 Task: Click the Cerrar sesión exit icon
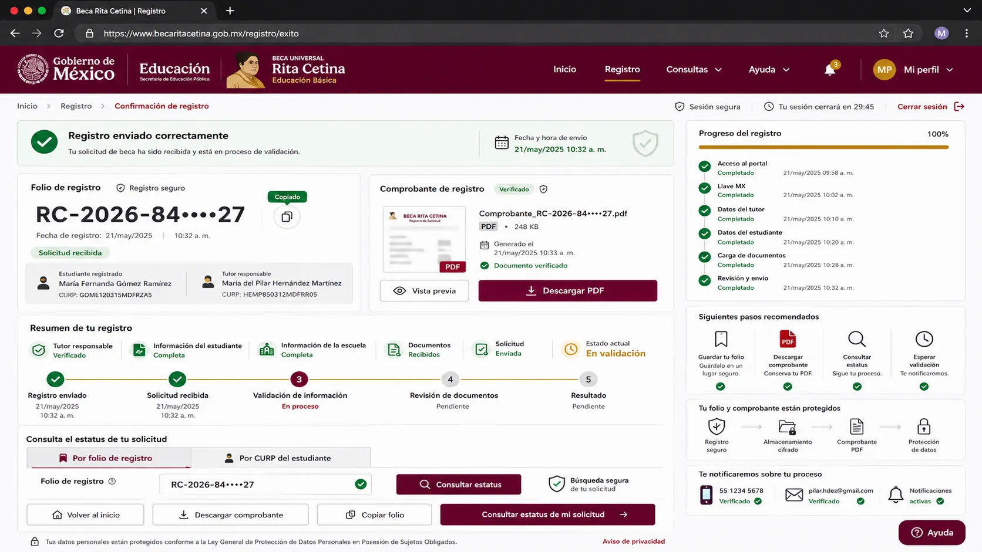959,106
